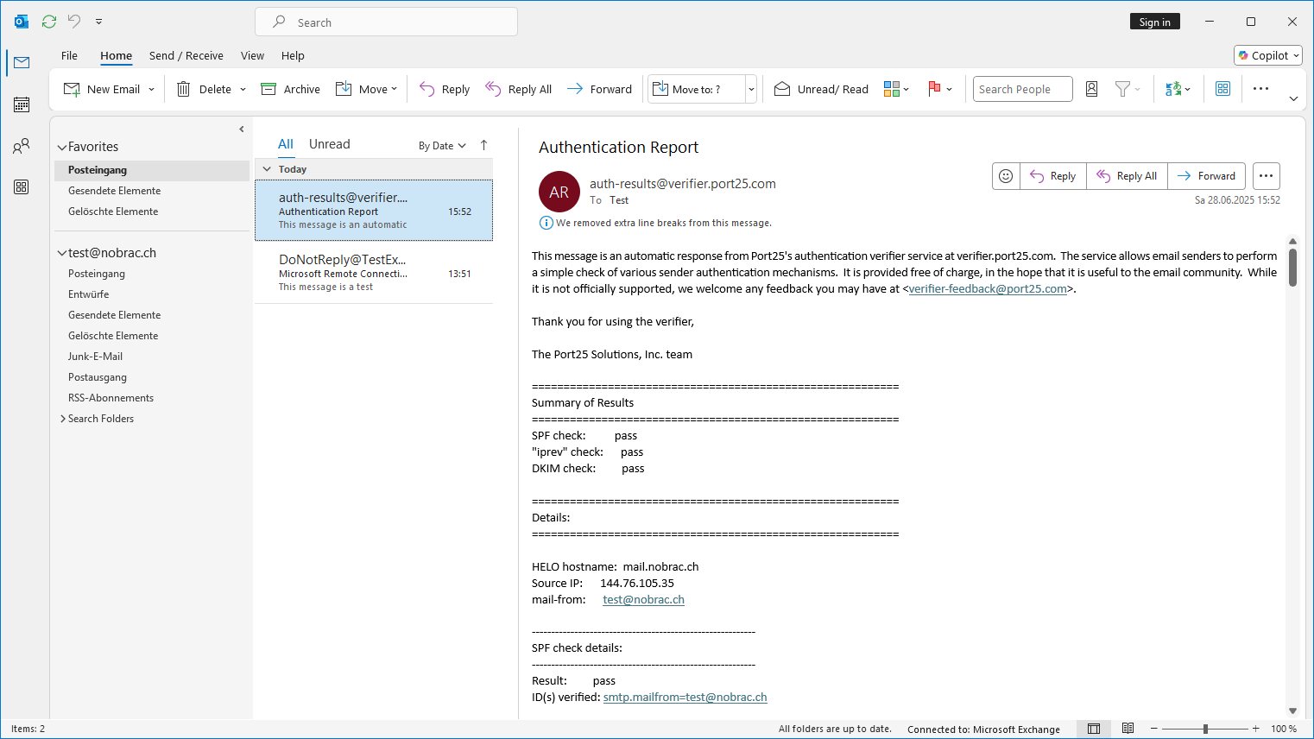
Task: Select Posteingang under Favorites
Action: [x=152, y=170]
